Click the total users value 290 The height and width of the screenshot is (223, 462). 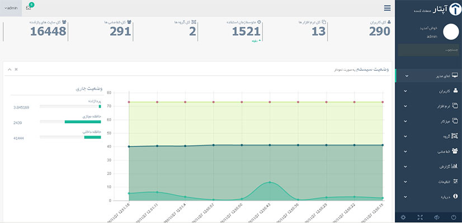[379, 31]
